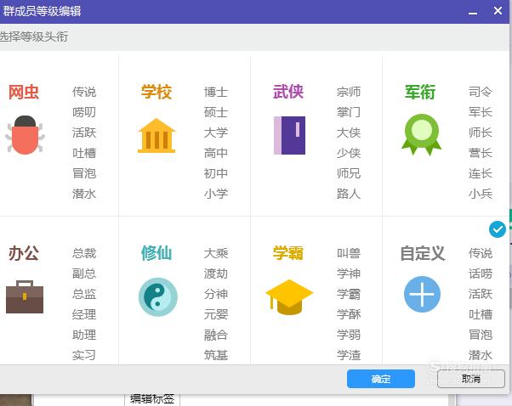Pick the 武侠 purple book icon

point(290,135)
